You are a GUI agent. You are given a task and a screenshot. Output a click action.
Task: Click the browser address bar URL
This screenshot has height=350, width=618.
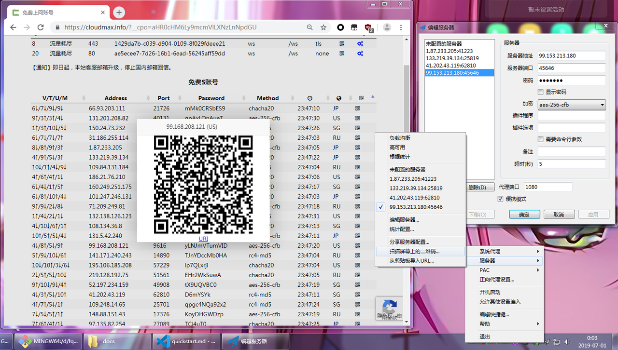(x=160, y=27)
